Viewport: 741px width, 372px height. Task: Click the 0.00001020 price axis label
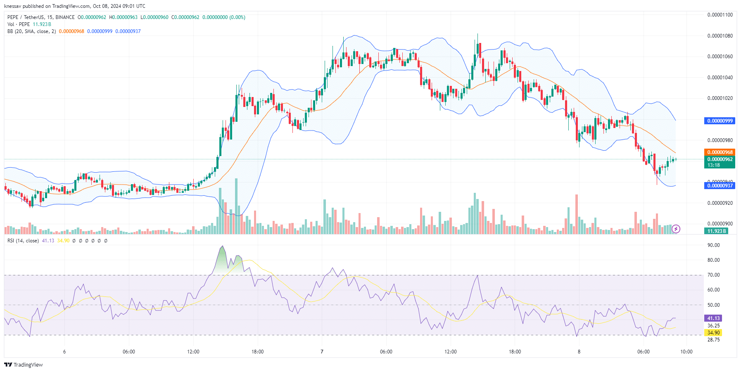pos(720,98)
